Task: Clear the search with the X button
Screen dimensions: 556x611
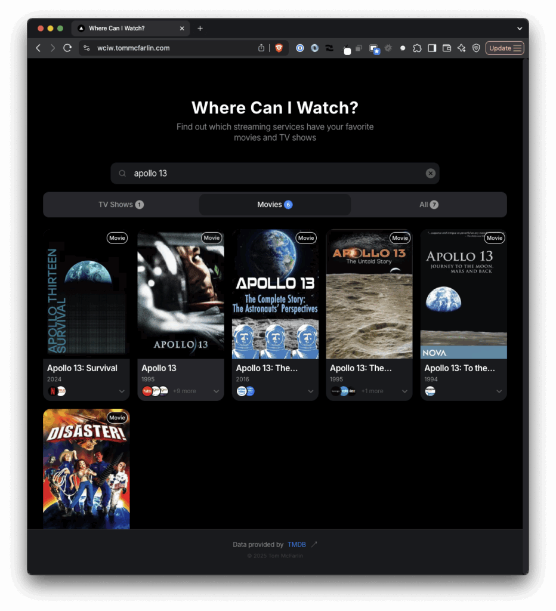Action: click(x=430, y=174)
